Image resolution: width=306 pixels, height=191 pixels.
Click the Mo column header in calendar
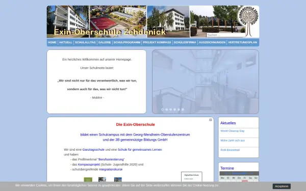click(222, 178)
